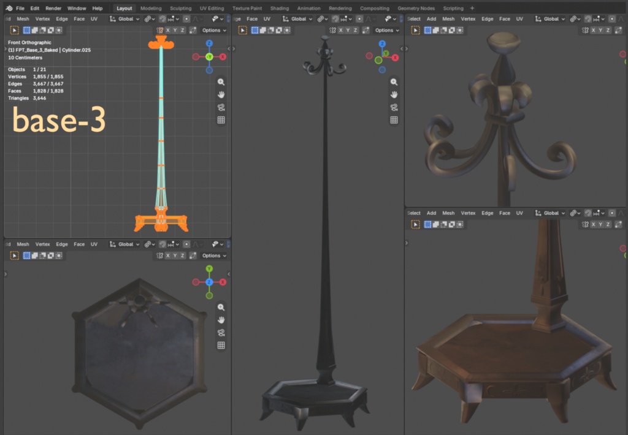The image size is (628, 435).
Task: Click the red X axis on the hexagon viewport gizmo
Action: click(223, 282)
